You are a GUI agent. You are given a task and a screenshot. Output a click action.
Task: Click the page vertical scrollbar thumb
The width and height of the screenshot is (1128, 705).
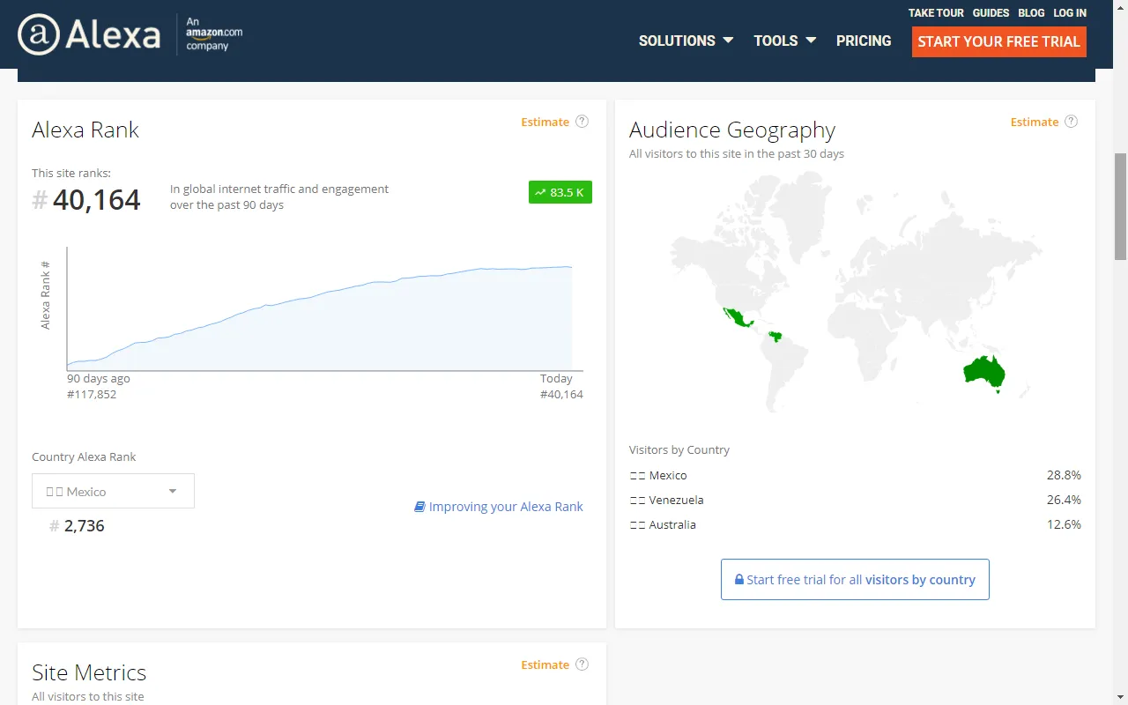point(1120,206)
